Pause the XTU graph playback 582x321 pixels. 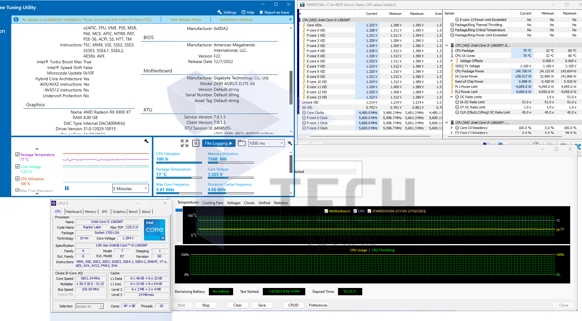(x=67, y=188)
